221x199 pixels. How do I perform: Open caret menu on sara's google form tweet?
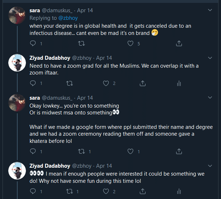210,98
